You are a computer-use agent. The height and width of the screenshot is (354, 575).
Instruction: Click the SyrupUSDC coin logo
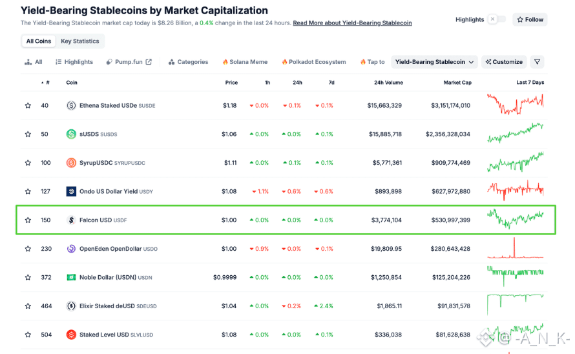71,163
